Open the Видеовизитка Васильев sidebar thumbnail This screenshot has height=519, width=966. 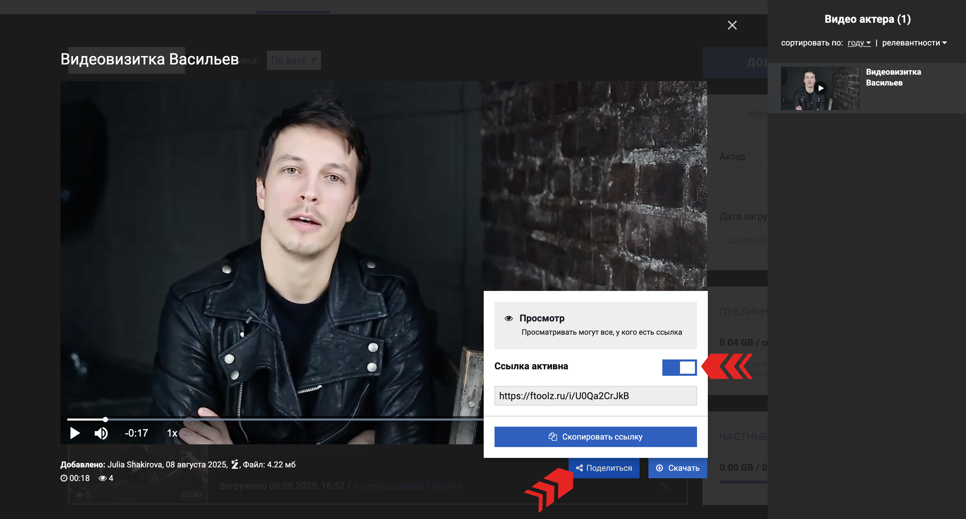[820, 89]
